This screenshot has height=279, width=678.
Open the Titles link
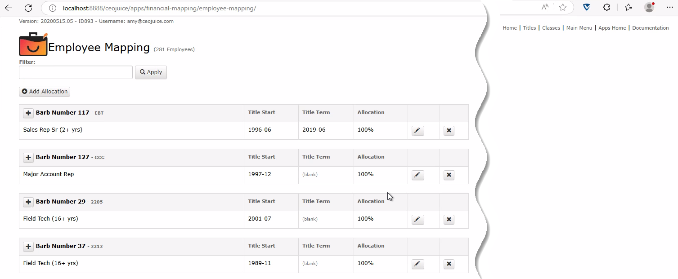pyautogui.click(x=530, y=28)
